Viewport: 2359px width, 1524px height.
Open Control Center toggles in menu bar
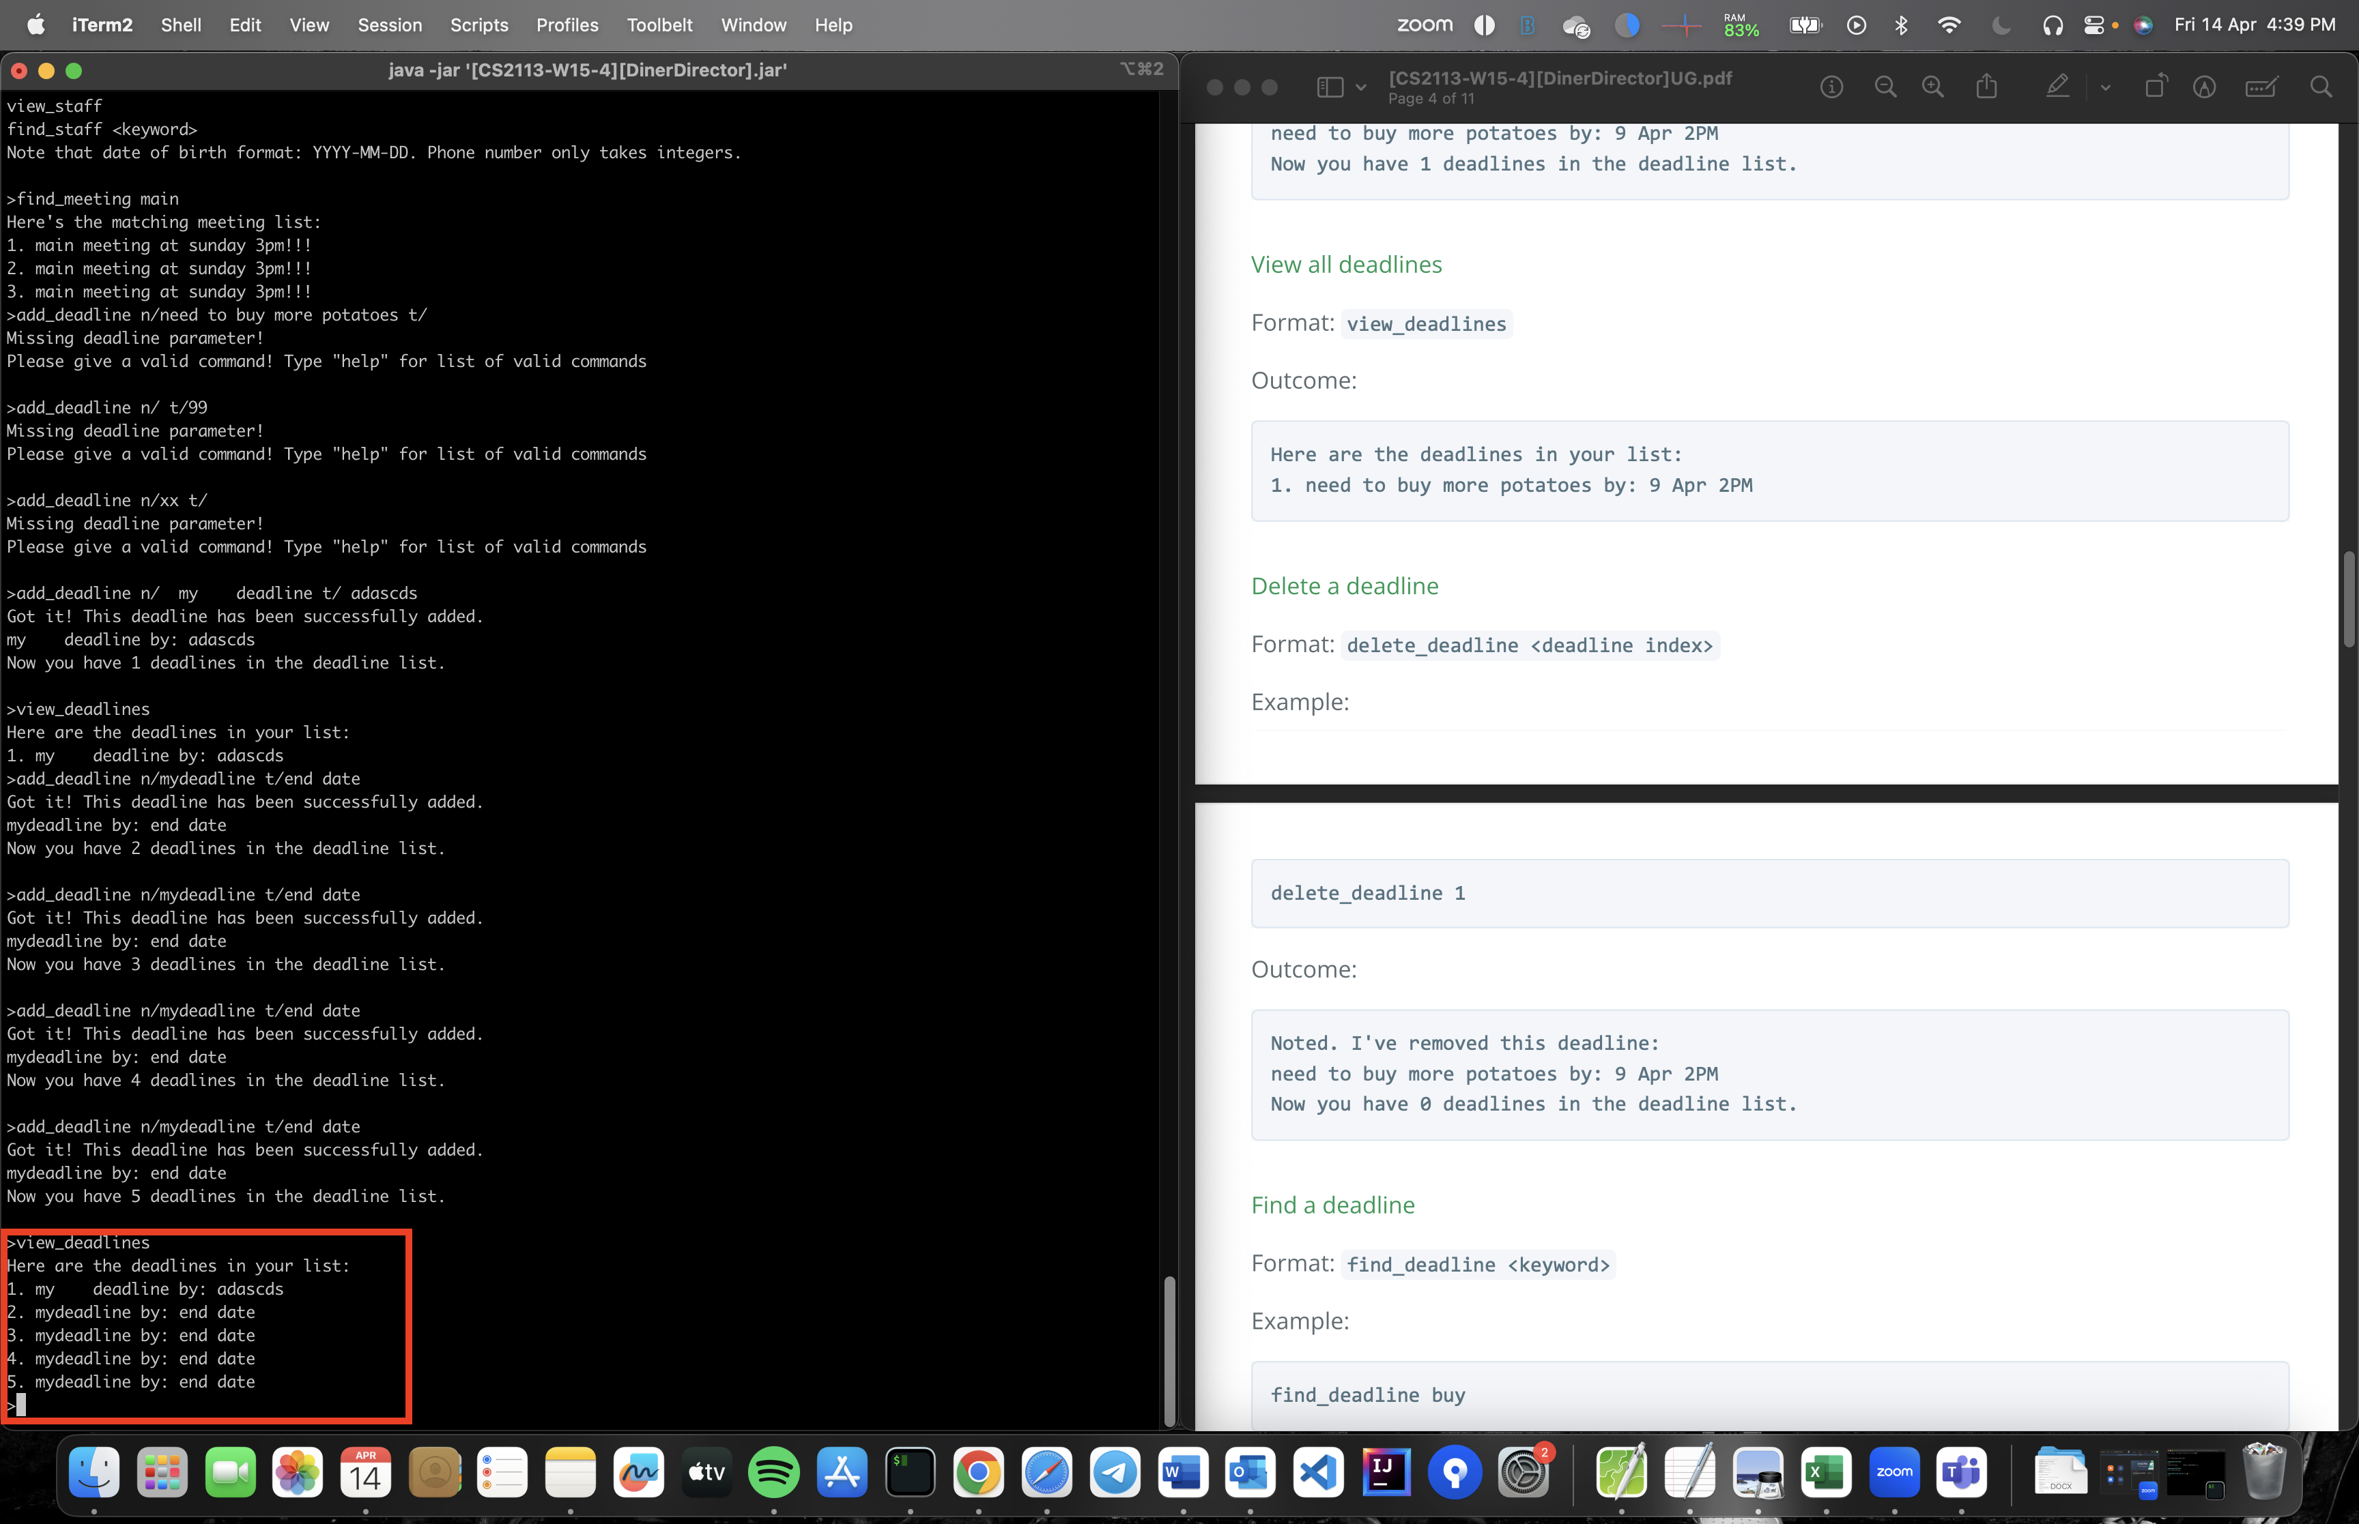(2093, 25)
